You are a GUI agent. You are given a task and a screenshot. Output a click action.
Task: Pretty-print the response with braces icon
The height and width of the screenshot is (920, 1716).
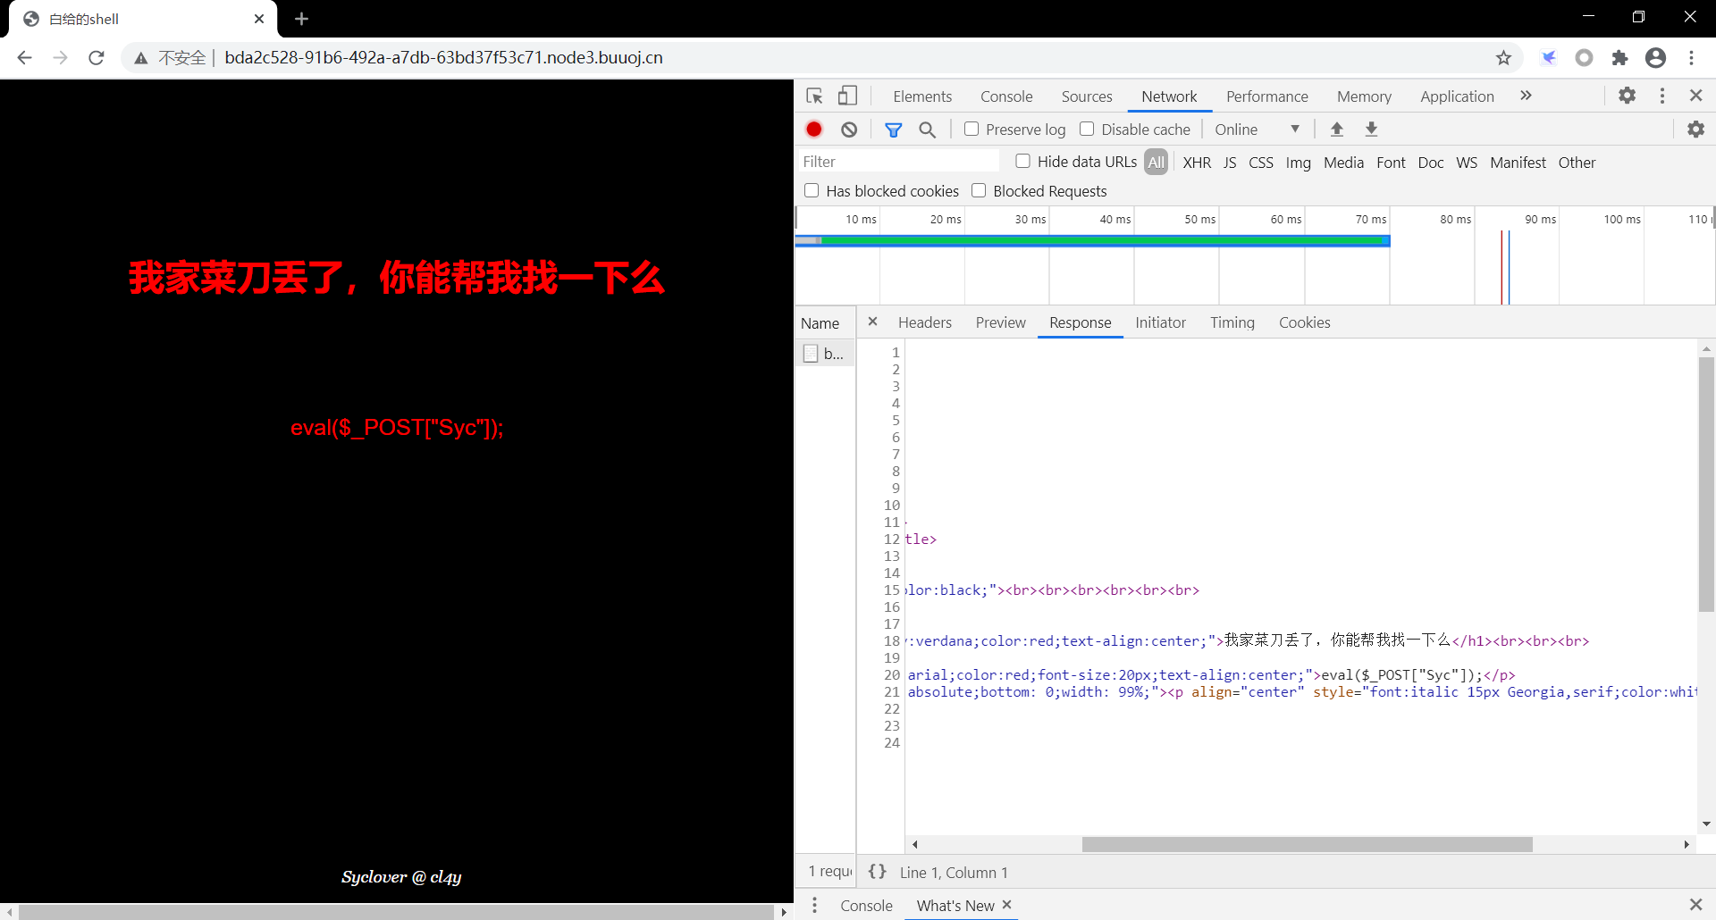pos(878,872)
